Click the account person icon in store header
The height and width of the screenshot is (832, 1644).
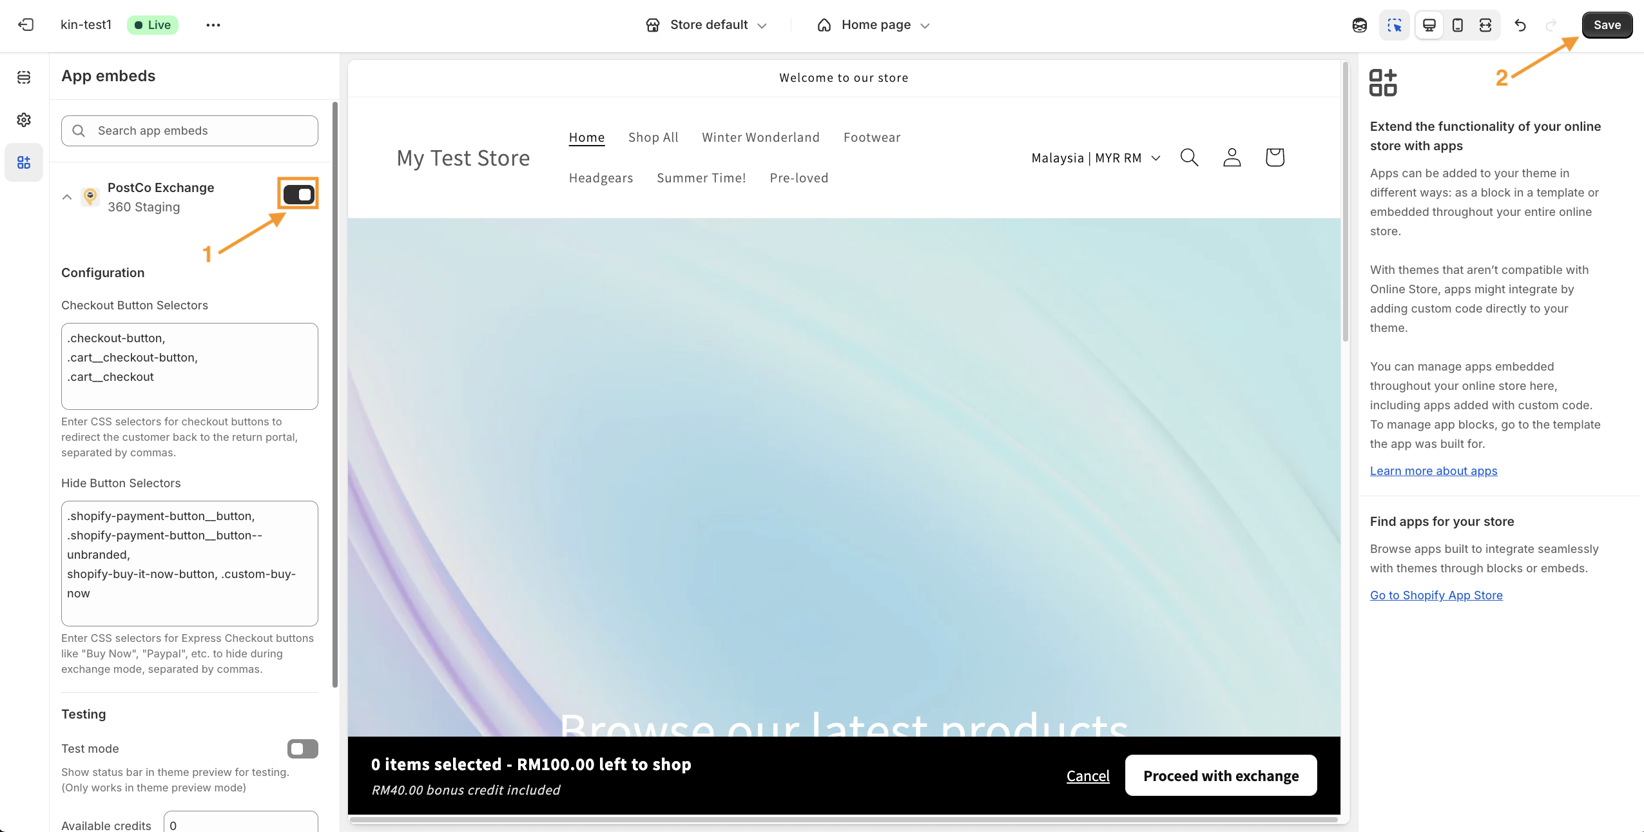[1232, 157]
